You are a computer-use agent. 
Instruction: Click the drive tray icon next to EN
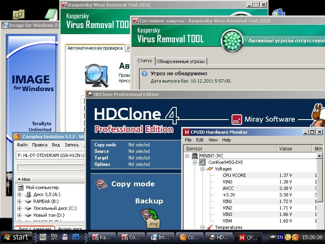click(x=273, y=237)
